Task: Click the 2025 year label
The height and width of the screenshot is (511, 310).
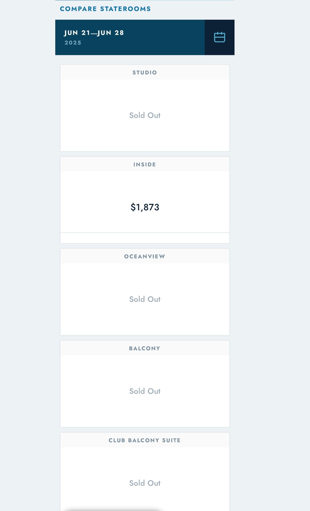Action: (73, 43)
